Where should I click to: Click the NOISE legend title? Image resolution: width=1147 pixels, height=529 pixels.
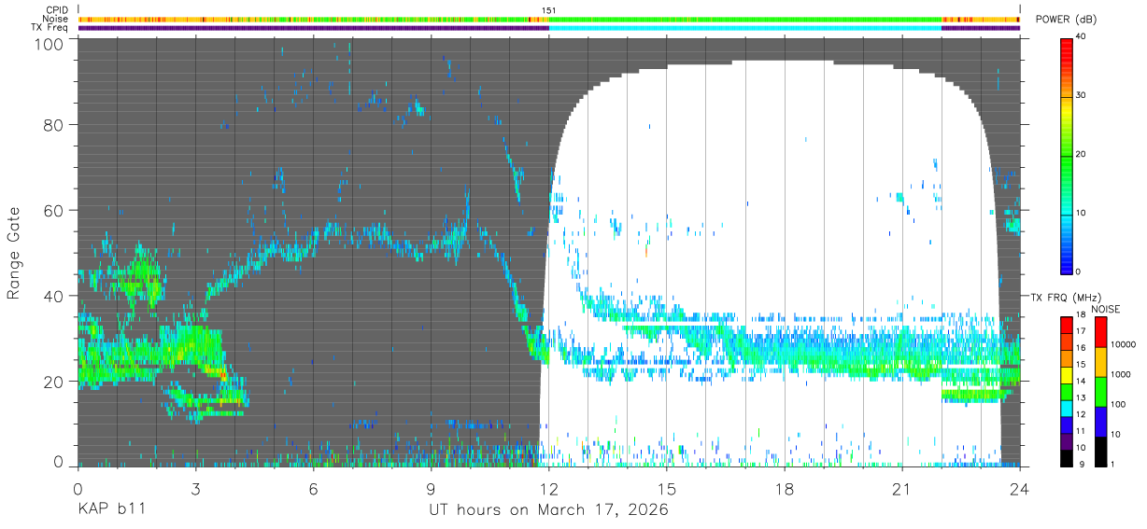tap(1106, 309)
